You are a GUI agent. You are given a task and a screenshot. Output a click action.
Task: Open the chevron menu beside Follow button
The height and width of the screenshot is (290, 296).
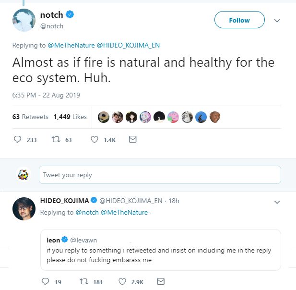(277, 20)
